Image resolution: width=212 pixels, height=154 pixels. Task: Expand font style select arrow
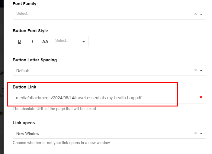click(x=84, y=42)
